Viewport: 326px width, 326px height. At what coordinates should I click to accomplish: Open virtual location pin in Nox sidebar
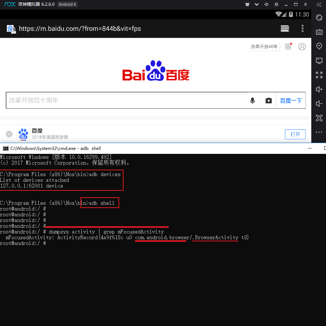[319, 46]
